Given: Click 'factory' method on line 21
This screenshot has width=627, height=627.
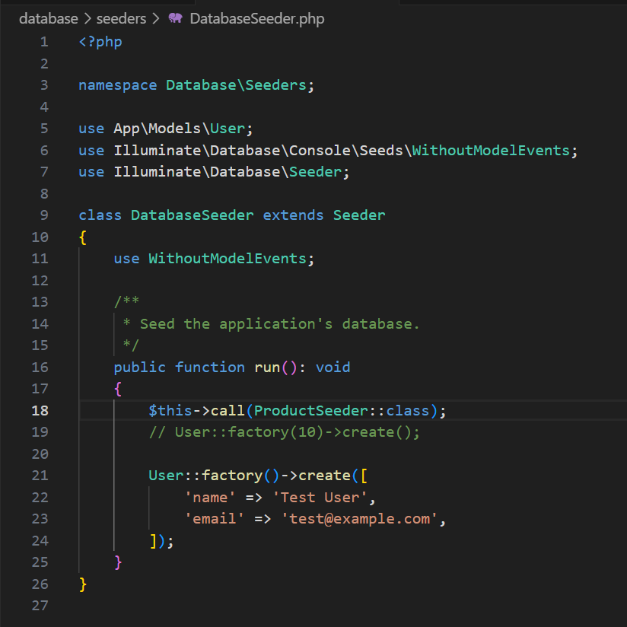Looking at the screenshot, I should click(x=232, y=475).
